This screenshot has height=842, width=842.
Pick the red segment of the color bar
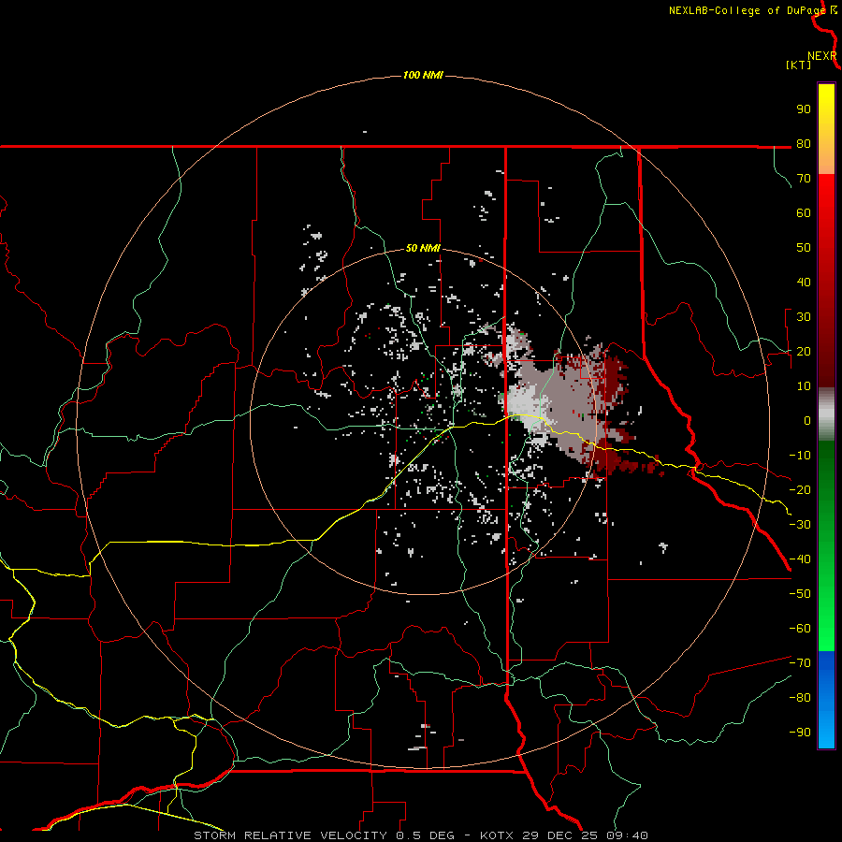click(x=826, y=281)
